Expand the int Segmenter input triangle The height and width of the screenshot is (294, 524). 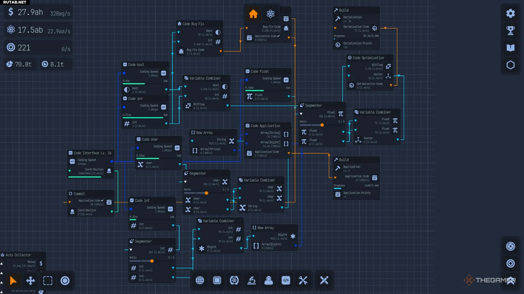coord(131,250)
